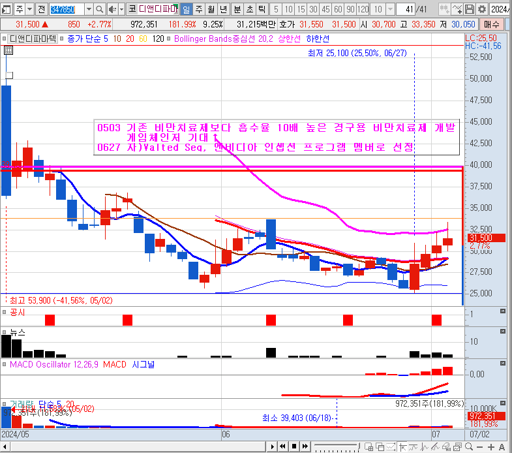
Task: Open chart settings gear icon
Action: click(482, 9)
